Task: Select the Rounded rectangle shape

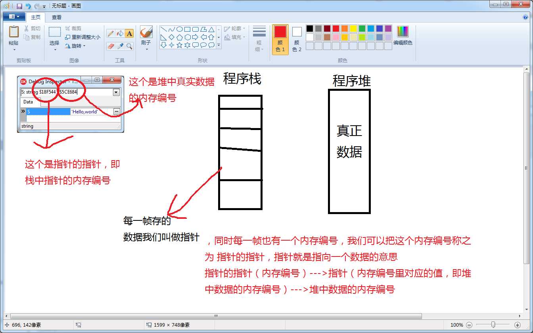Action: (x=195, y=29)
